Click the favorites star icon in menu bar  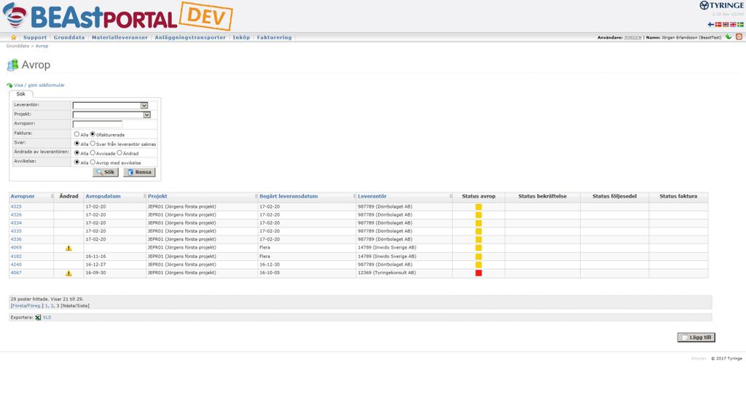click(13, 37)
